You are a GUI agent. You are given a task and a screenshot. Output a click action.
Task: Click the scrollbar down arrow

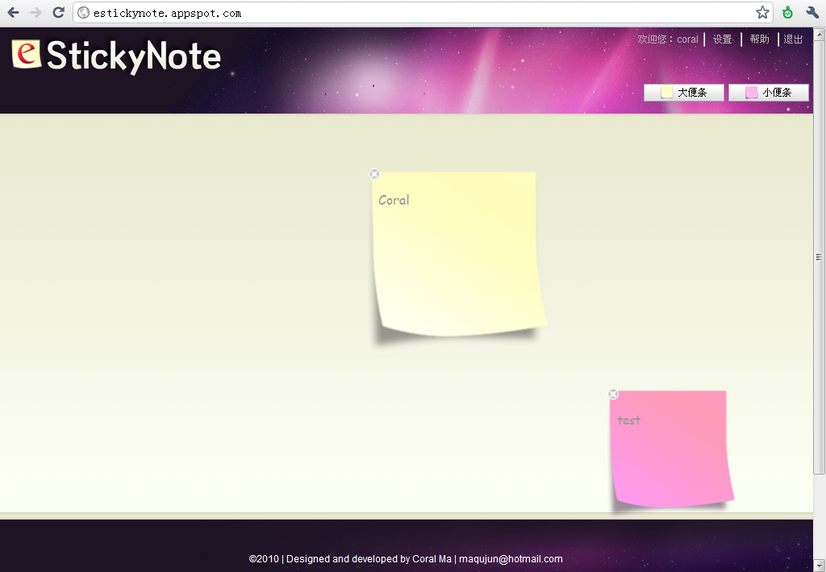(820, 567)
